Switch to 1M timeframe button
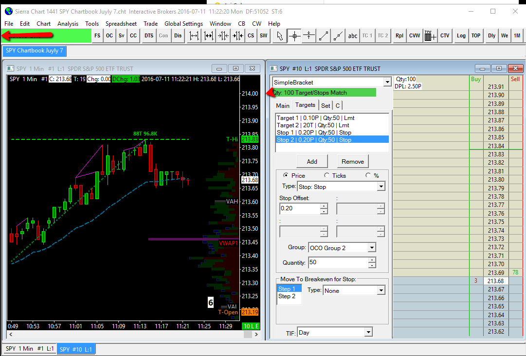Image resolution: width=526 pixels, height=356 pixels. pyautogui.click(x=517, y=35)
